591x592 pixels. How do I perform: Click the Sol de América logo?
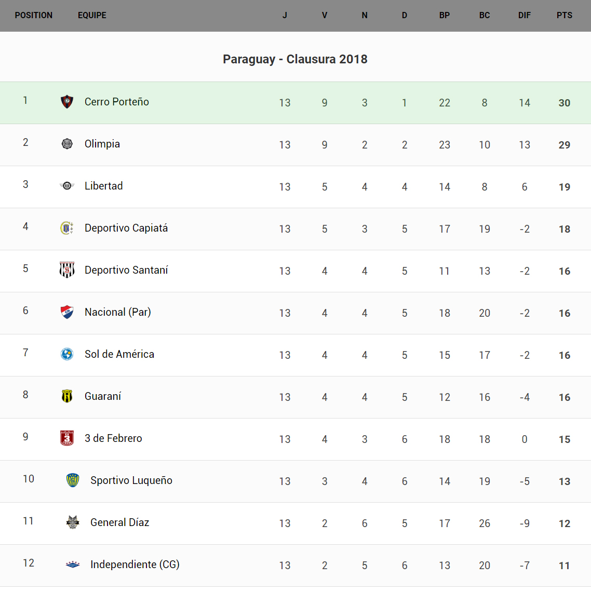click(67, 354)
